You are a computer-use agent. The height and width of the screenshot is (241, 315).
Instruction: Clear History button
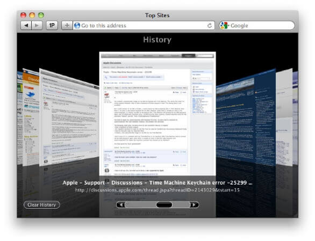[x=42, y=205]
